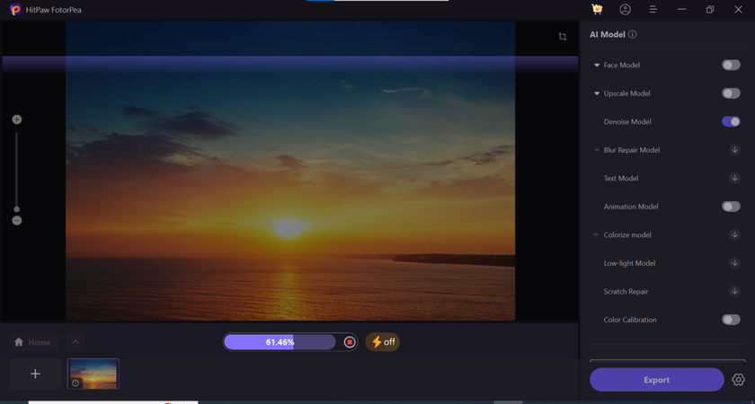This screenshot has height=404, width=755.
Task: Open the hamburger menu in title bar
Action: click(653, 9)
